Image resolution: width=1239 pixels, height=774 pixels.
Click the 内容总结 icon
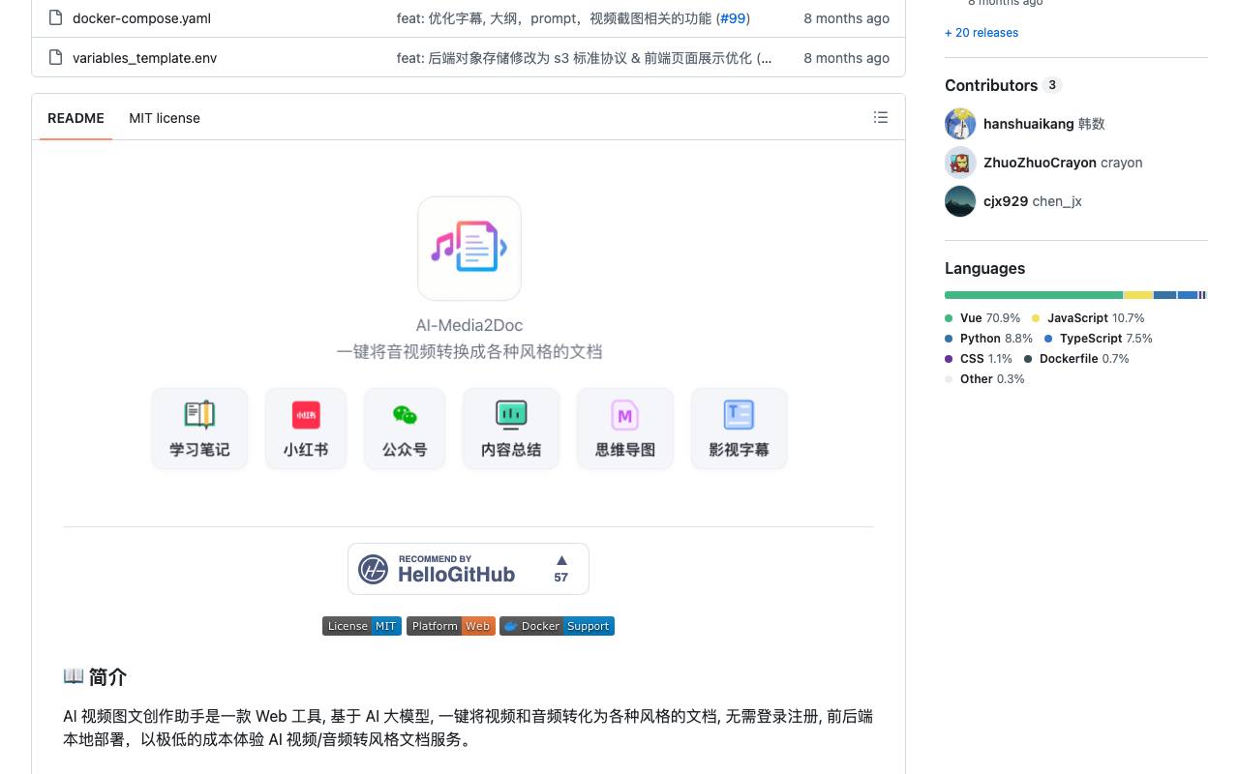coord(511,415)
